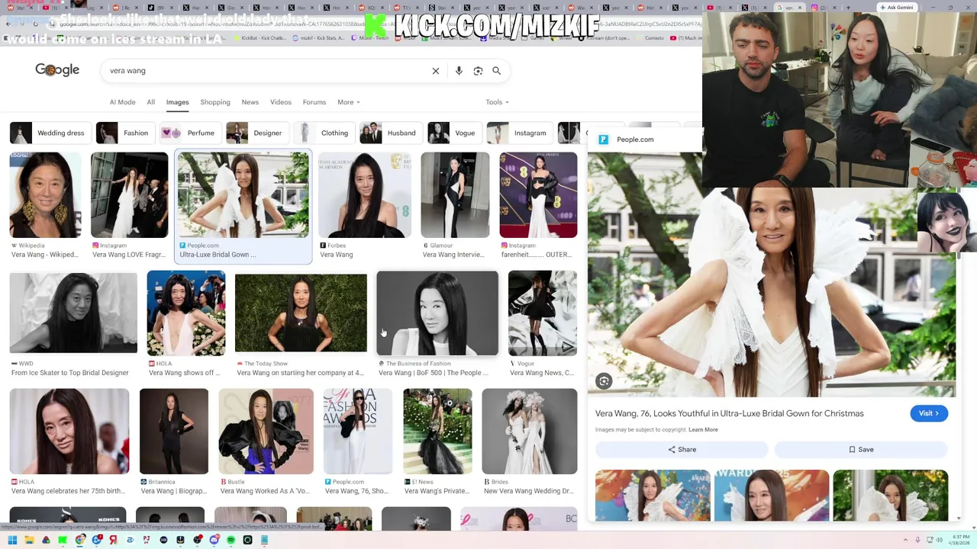Open The Today Show image result

(301, 313)
